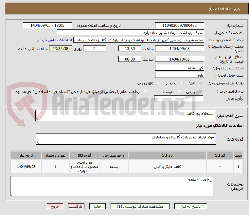Viewport: 249px width, 215px height.
Task: Open 'اطلاعات تماس خریدار' link
Action: click(x=55, y=40)
